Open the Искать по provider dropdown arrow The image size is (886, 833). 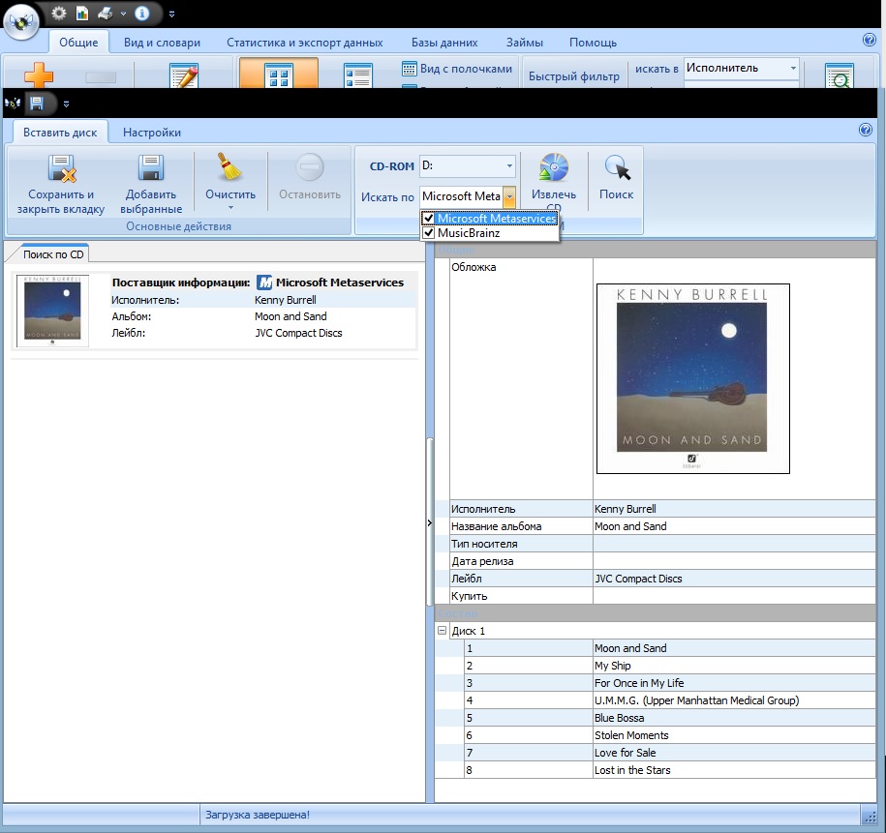point(509,196)
